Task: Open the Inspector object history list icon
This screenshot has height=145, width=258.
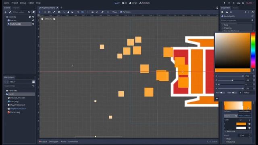Action: coord(253,12)
